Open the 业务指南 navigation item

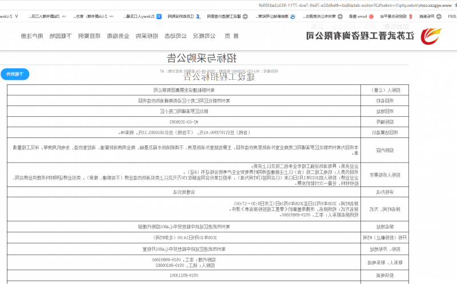(x=118, y=36)
